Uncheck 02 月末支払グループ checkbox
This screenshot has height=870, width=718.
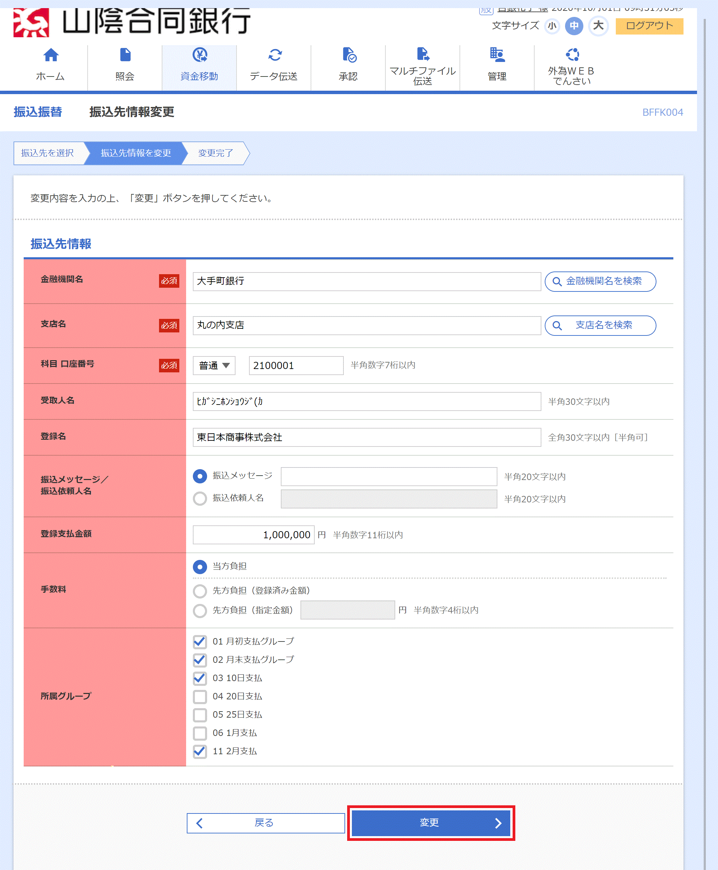coord(200,660)
